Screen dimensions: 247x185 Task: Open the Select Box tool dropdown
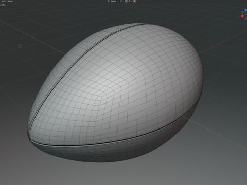click(4, 5)
